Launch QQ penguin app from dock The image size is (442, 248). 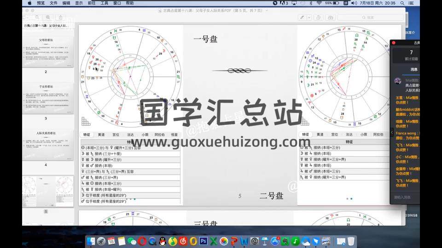tap(162, 241)
